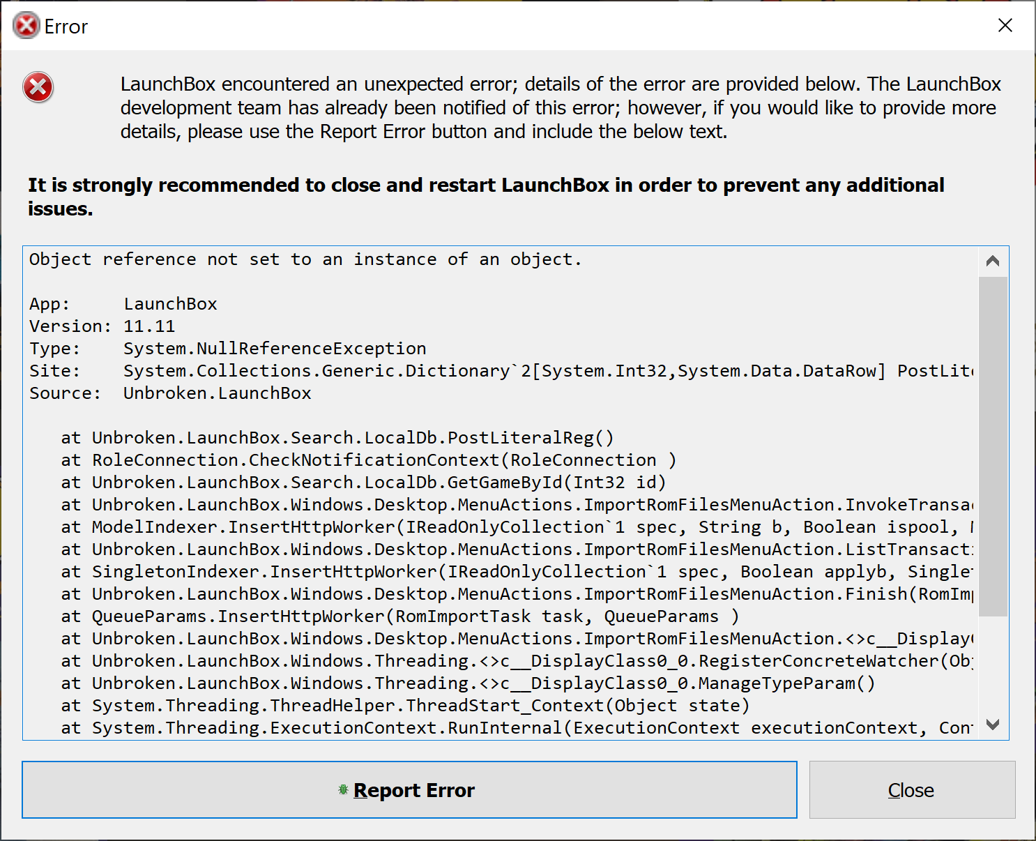
Task: Click the 'ManageTypeParam()' stack line
Action: [468, 683]
